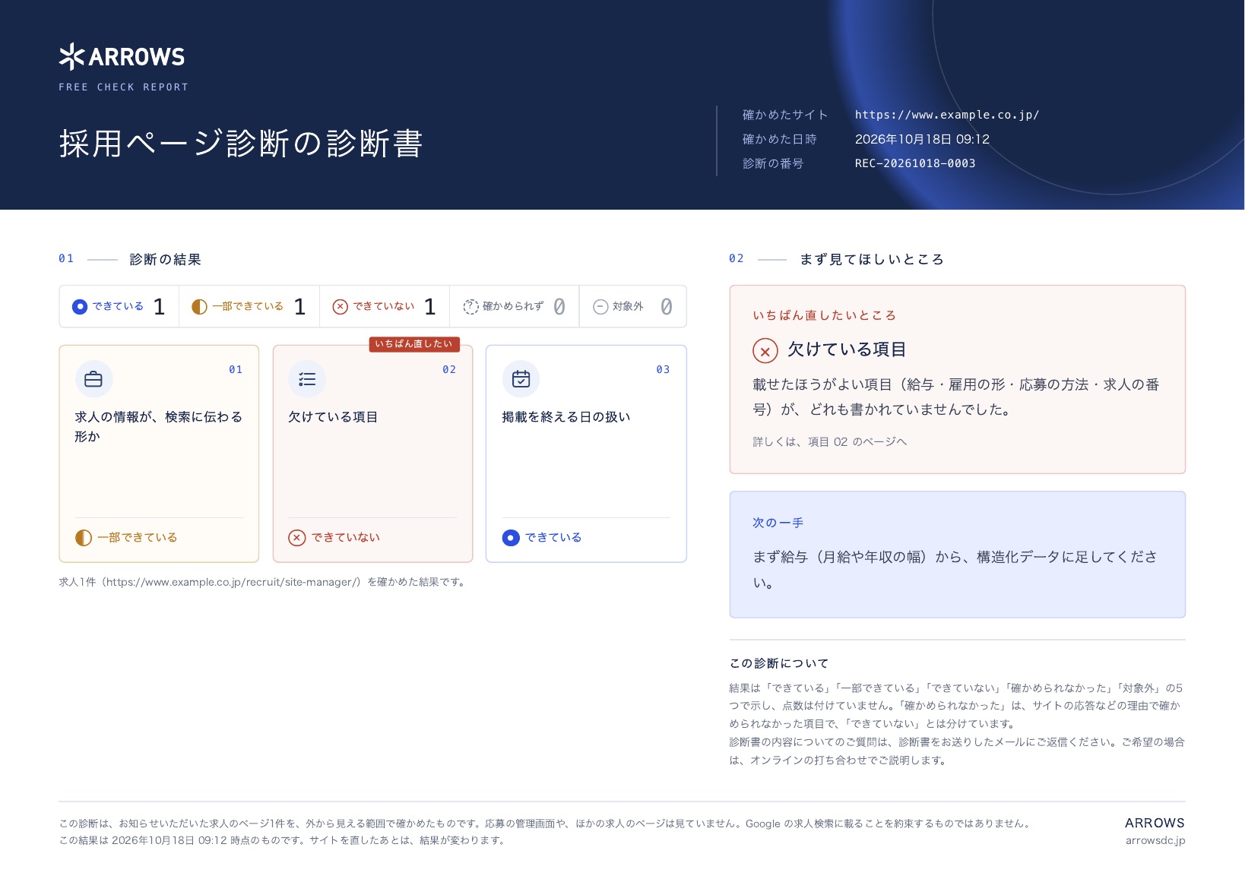
Task: Click the minus circle 対象外 icon
Action: click(600, 307)
